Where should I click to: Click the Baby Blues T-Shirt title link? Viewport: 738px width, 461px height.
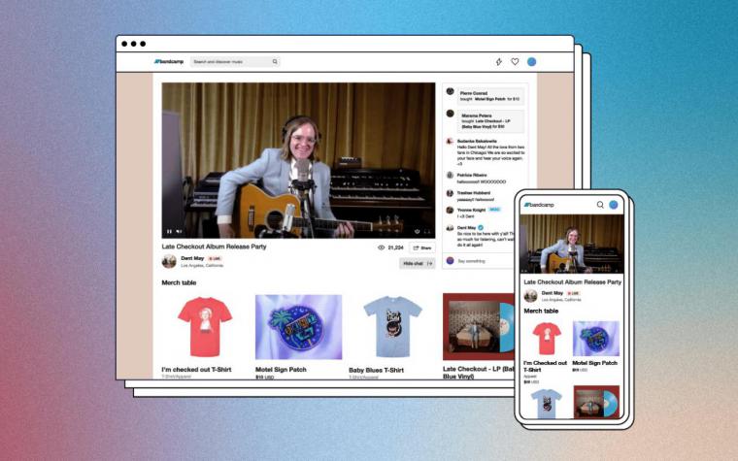(x=376, y=370)
